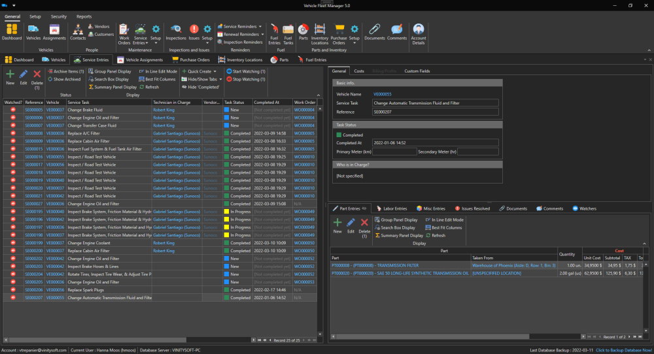Image resolution: width=654 pixels, height=354 pixels.
Task: Open Contacts in the People group
Action: pos(78,32)
